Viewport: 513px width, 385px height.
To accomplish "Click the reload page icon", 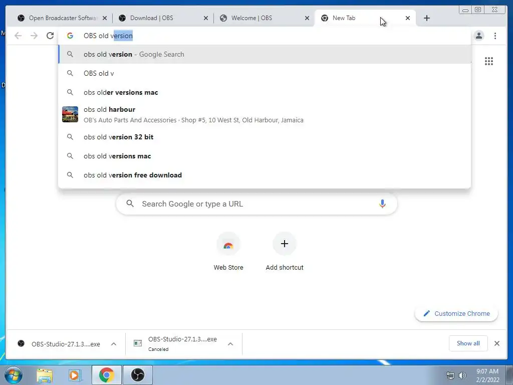I will pos(50,36).
